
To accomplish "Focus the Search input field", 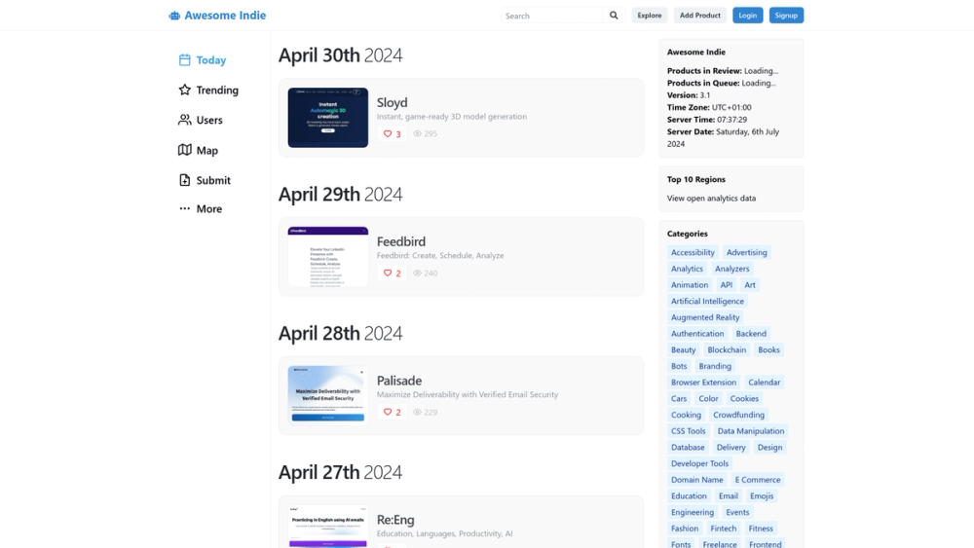I will (x=551, y=16).
